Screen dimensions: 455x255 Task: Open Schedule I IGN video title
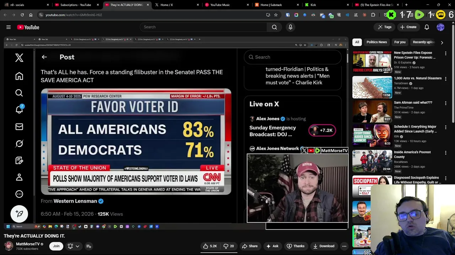(x=415, y=129)
